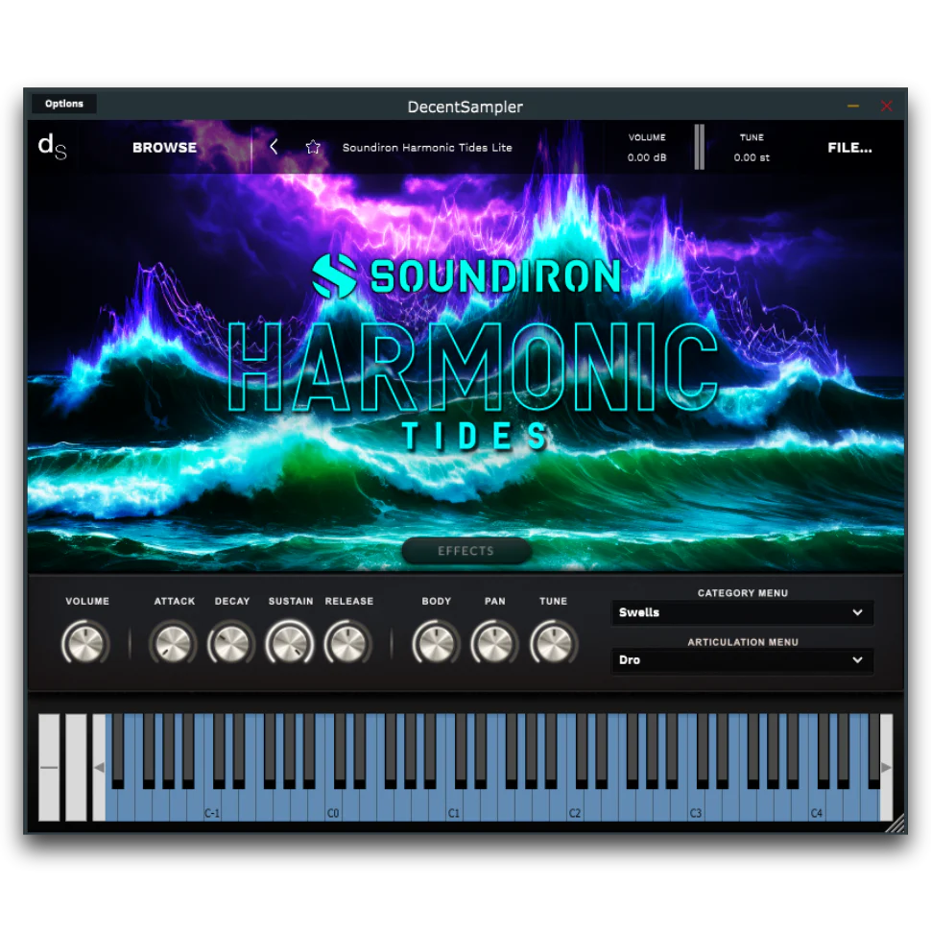Click the Decay knob
This screenshot has width=931, height=931.
(x=231, y=643)
